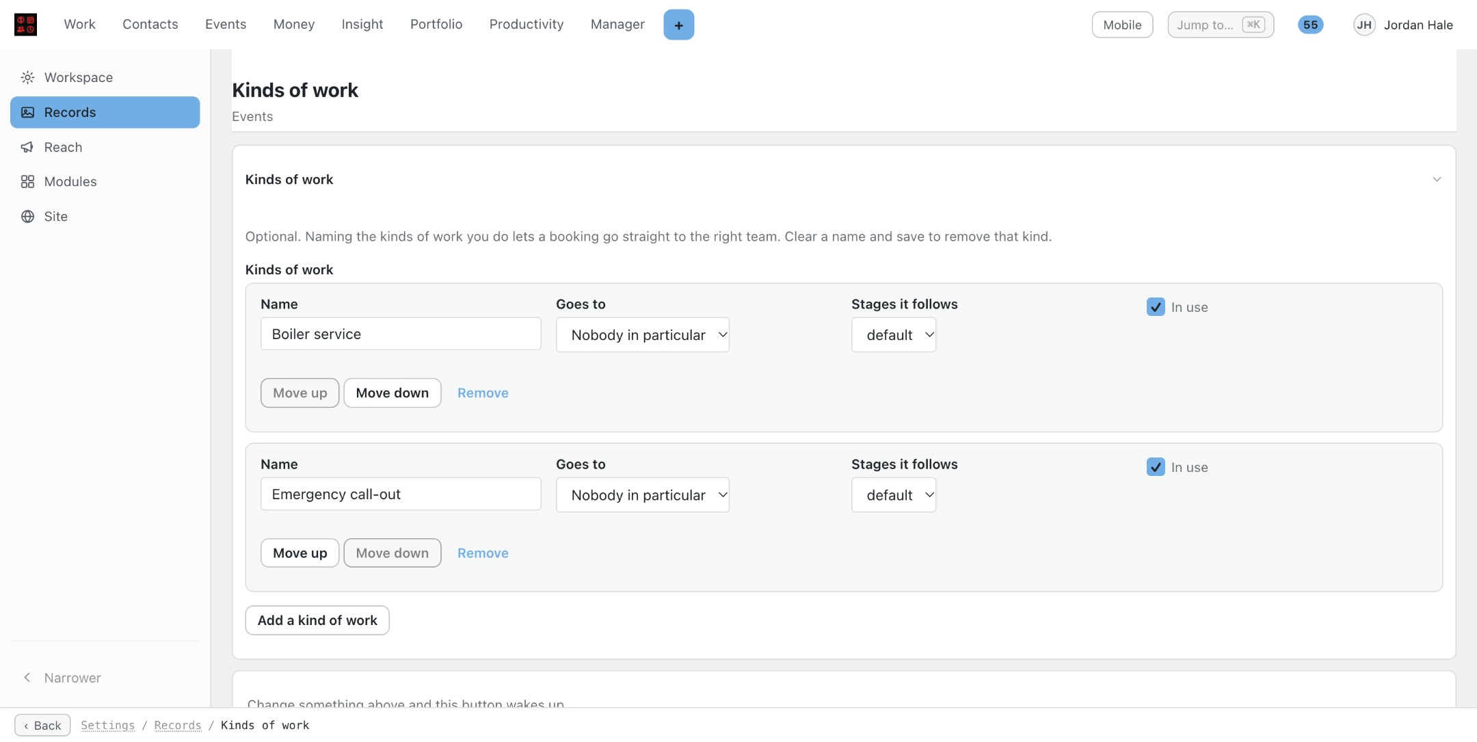Click Move up for Boiler service
Screen dimensions: 1477x742
pos(300,393)
